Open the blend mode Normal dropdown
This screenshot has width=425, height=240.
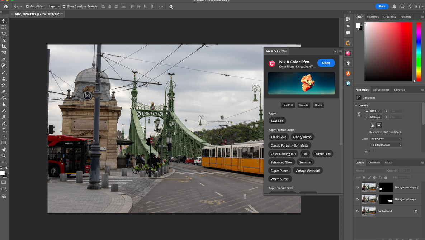(x=370, y=171)
